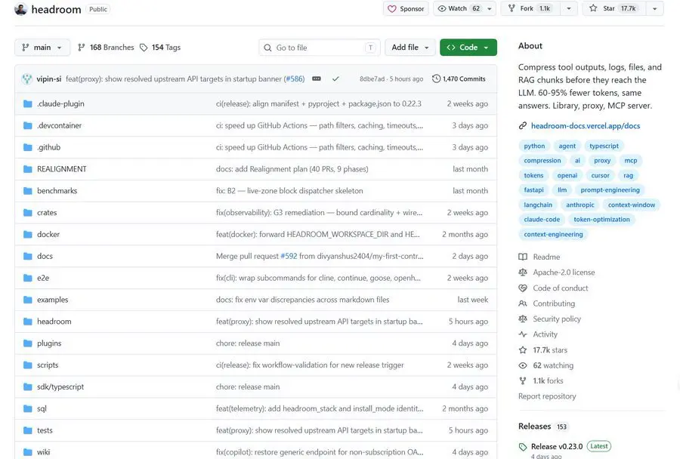Click the headroom owner avatar

pos(21,9)
